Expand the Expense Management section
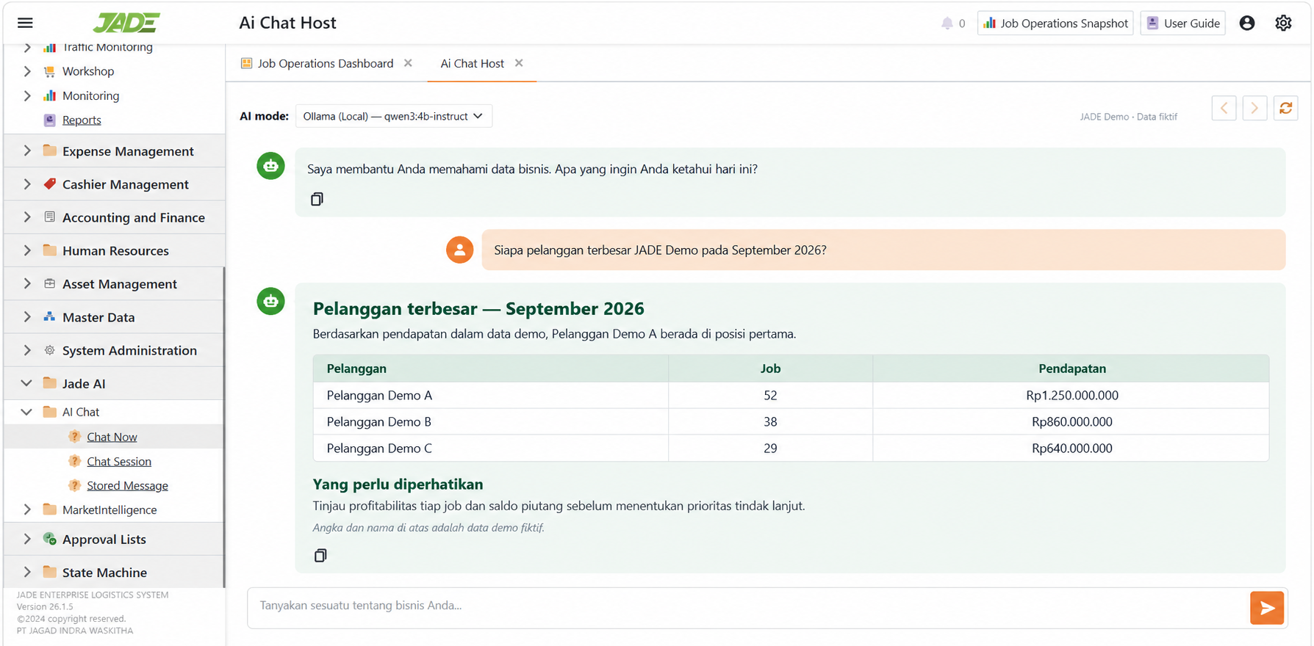The height and width of the screenshot is (646, 1314). (x=27, y=150)
